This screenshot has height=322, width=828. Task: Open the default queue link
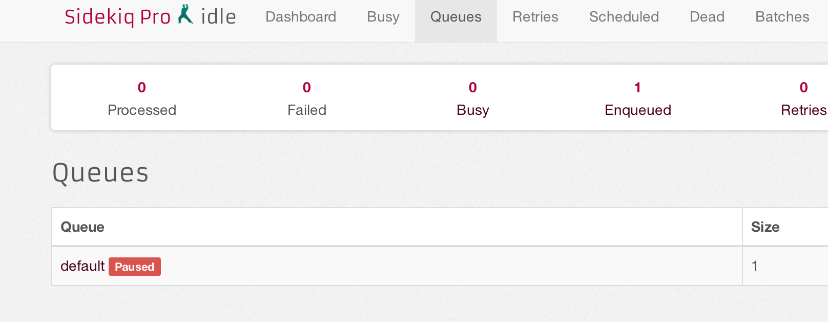coord(82,266)
